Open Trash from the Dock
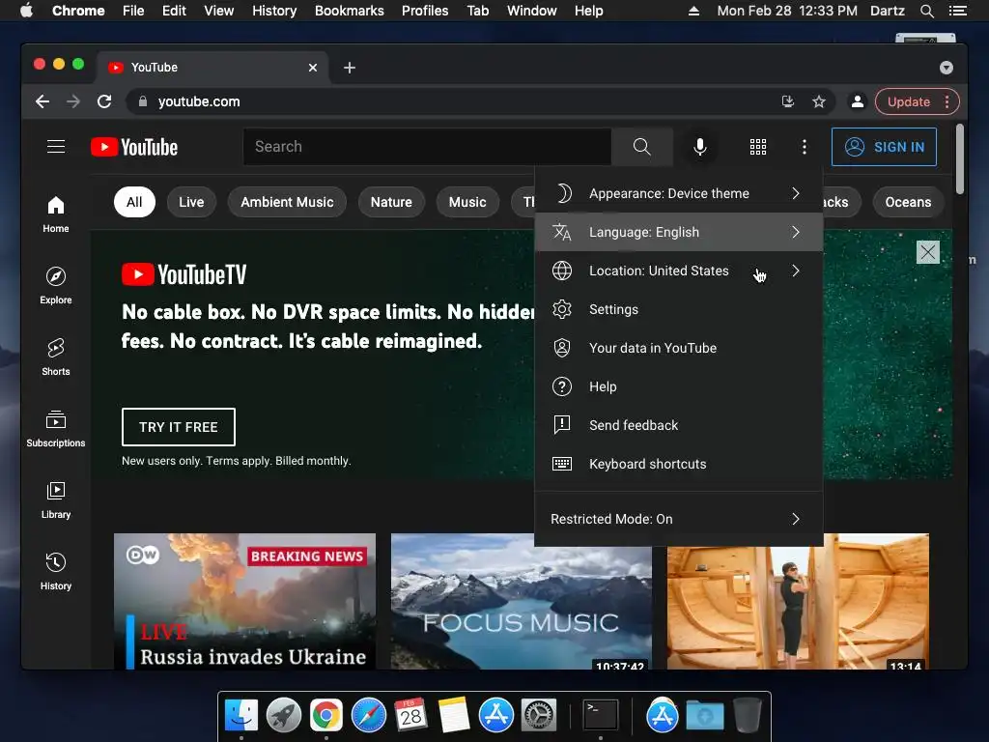 pyautogui.click(x=748, y=716)
